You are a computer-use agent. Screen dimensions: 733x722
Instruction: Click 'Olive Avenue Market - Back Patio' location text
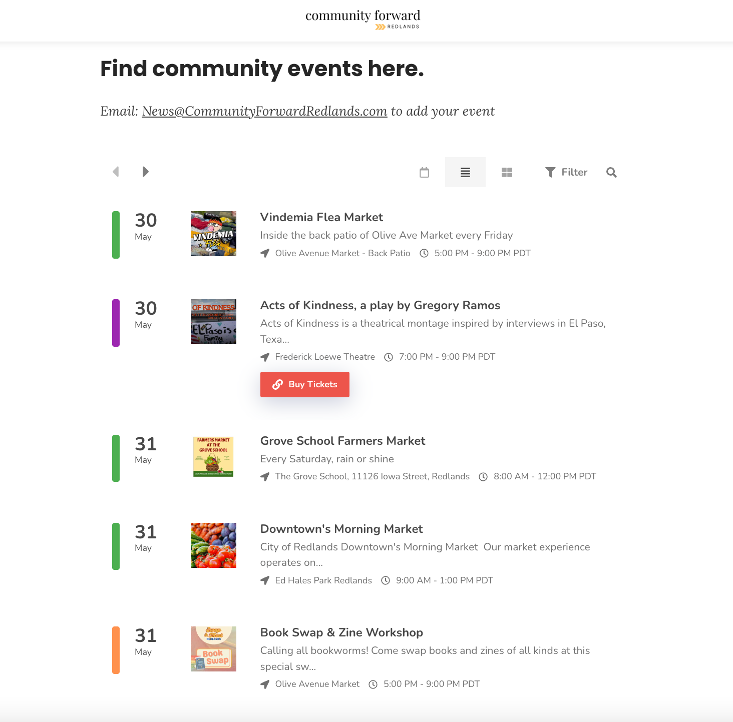[x=342, y=253]
